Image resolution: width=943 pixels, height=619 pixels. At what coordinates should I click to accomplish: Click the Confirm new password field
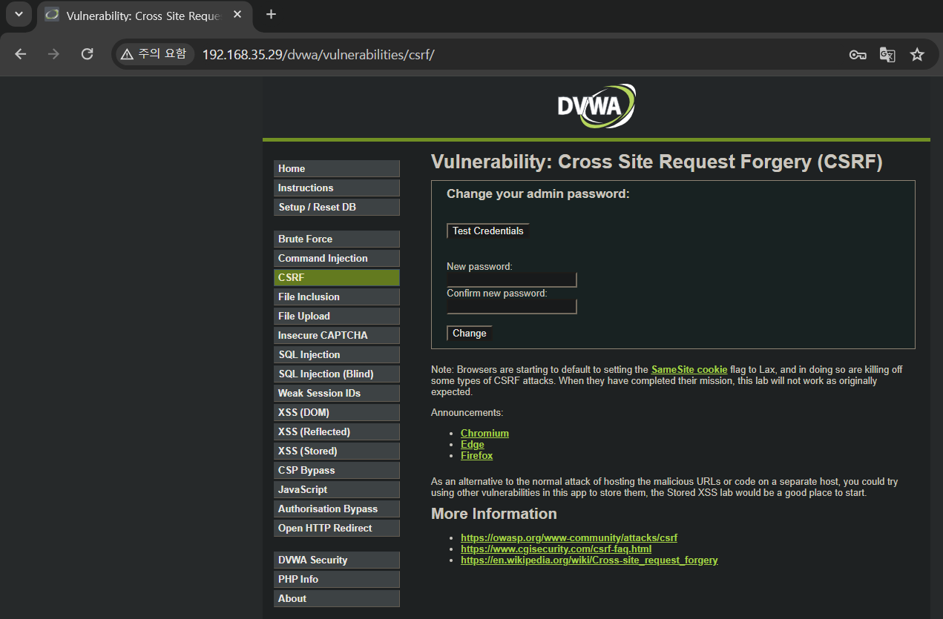tap(512, 307)
